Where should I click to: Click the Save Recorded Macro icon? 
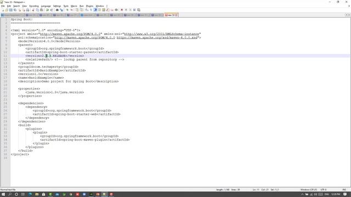point(139,10)
